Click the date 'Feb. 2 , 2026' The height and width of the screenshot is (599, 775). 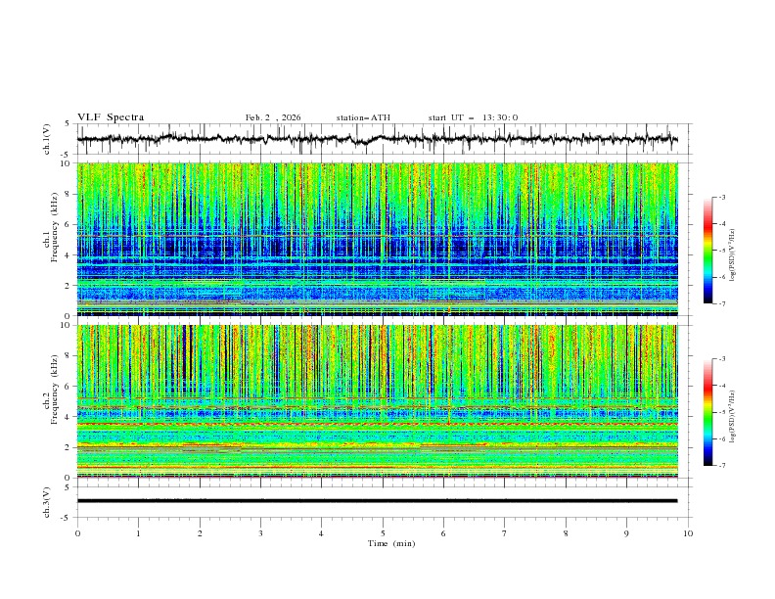click(273, 117)
